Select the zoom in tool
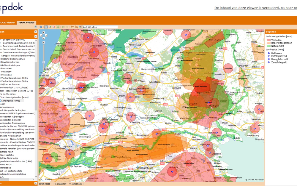Screen dimensions: 297x186 pos(50,27)
